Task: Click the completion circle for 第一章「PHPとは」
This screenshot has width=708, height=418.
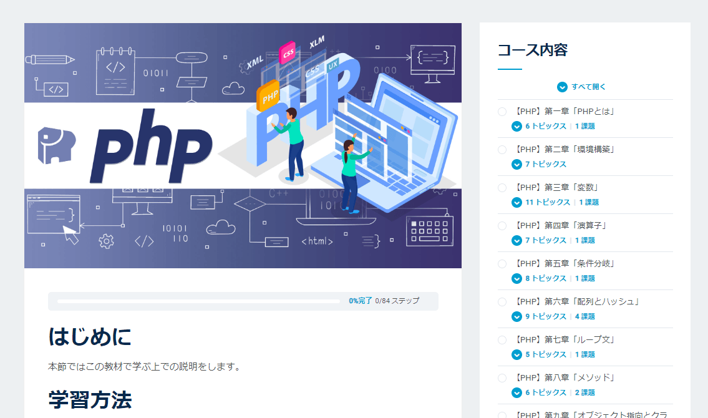Action: (502, 112)
